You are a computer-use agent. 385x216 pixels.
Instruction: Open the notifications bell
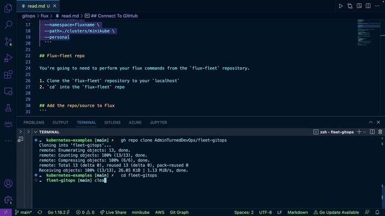click(x=377, y=212)
